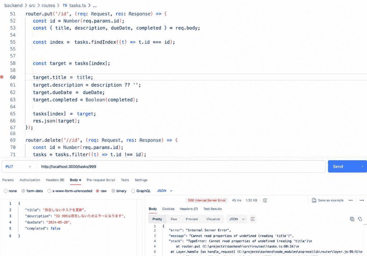
Task: Click line const target = tasks[index];
Action: click(x=71, y=63)
